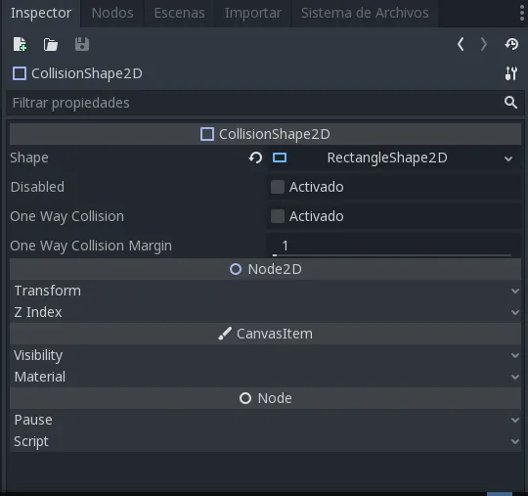The width and height of the screenshot is (528, 496).
Task: Click the Disabled property label
Action: pyautogui.click(x=37, y=187)
